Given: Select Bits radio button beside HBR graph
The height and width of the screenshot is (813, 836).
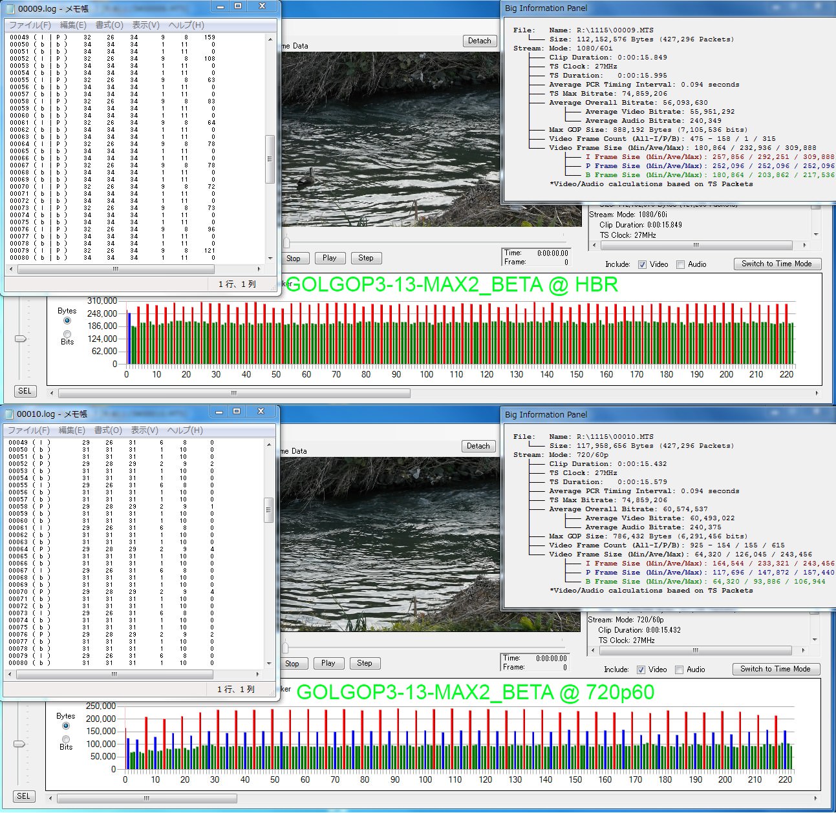Looking at the screenshot, I should tap(67, 334).
